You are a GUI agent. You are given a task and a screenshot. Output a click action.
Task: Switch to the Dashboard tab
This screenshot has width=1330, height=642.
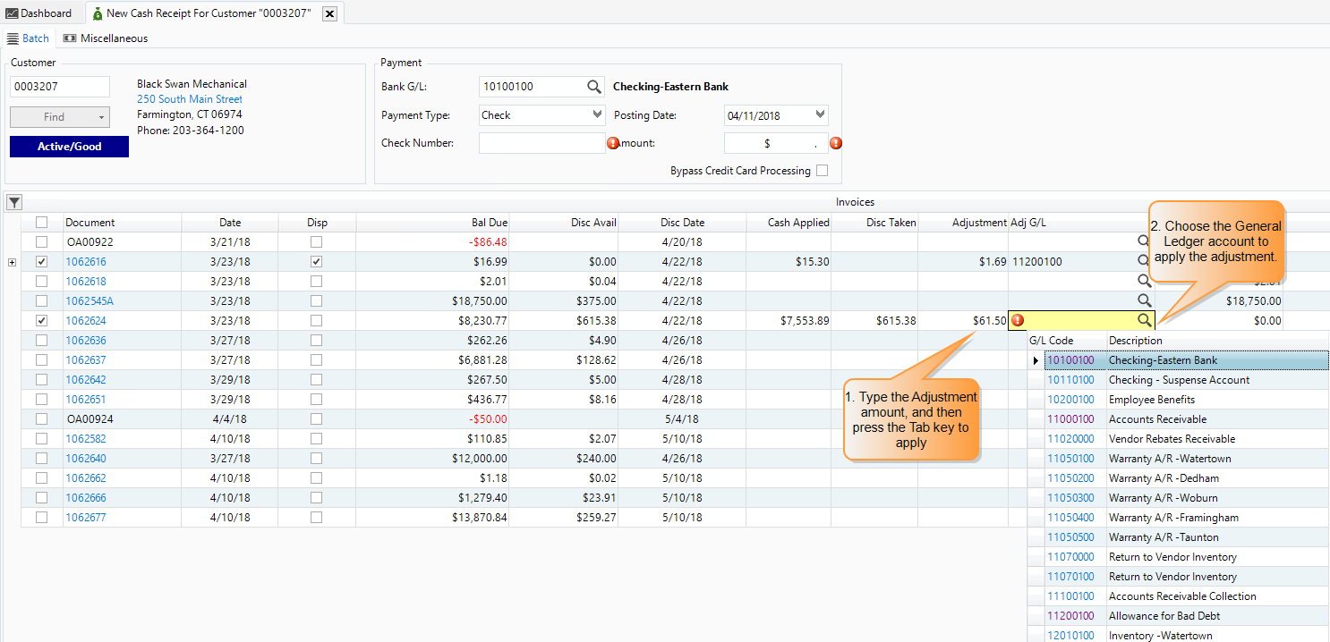pos(38,13)
